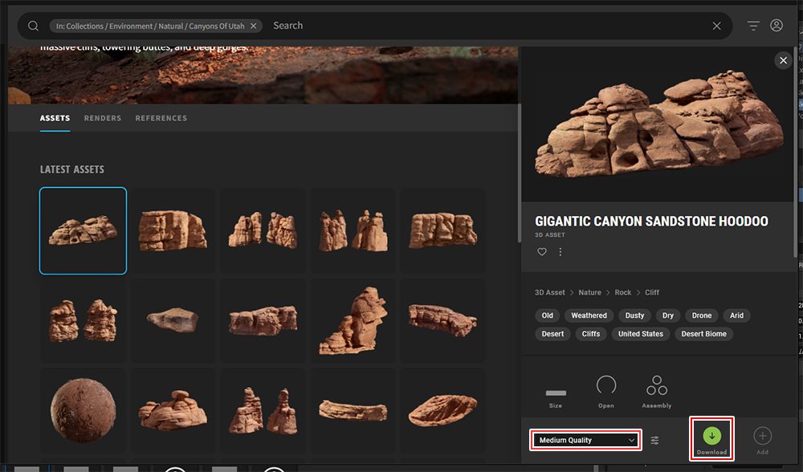Image resolution: width=803 pixels, height=472 pixels.
Task: Open the three-dot more options menu
Action: tap(560, 252)
